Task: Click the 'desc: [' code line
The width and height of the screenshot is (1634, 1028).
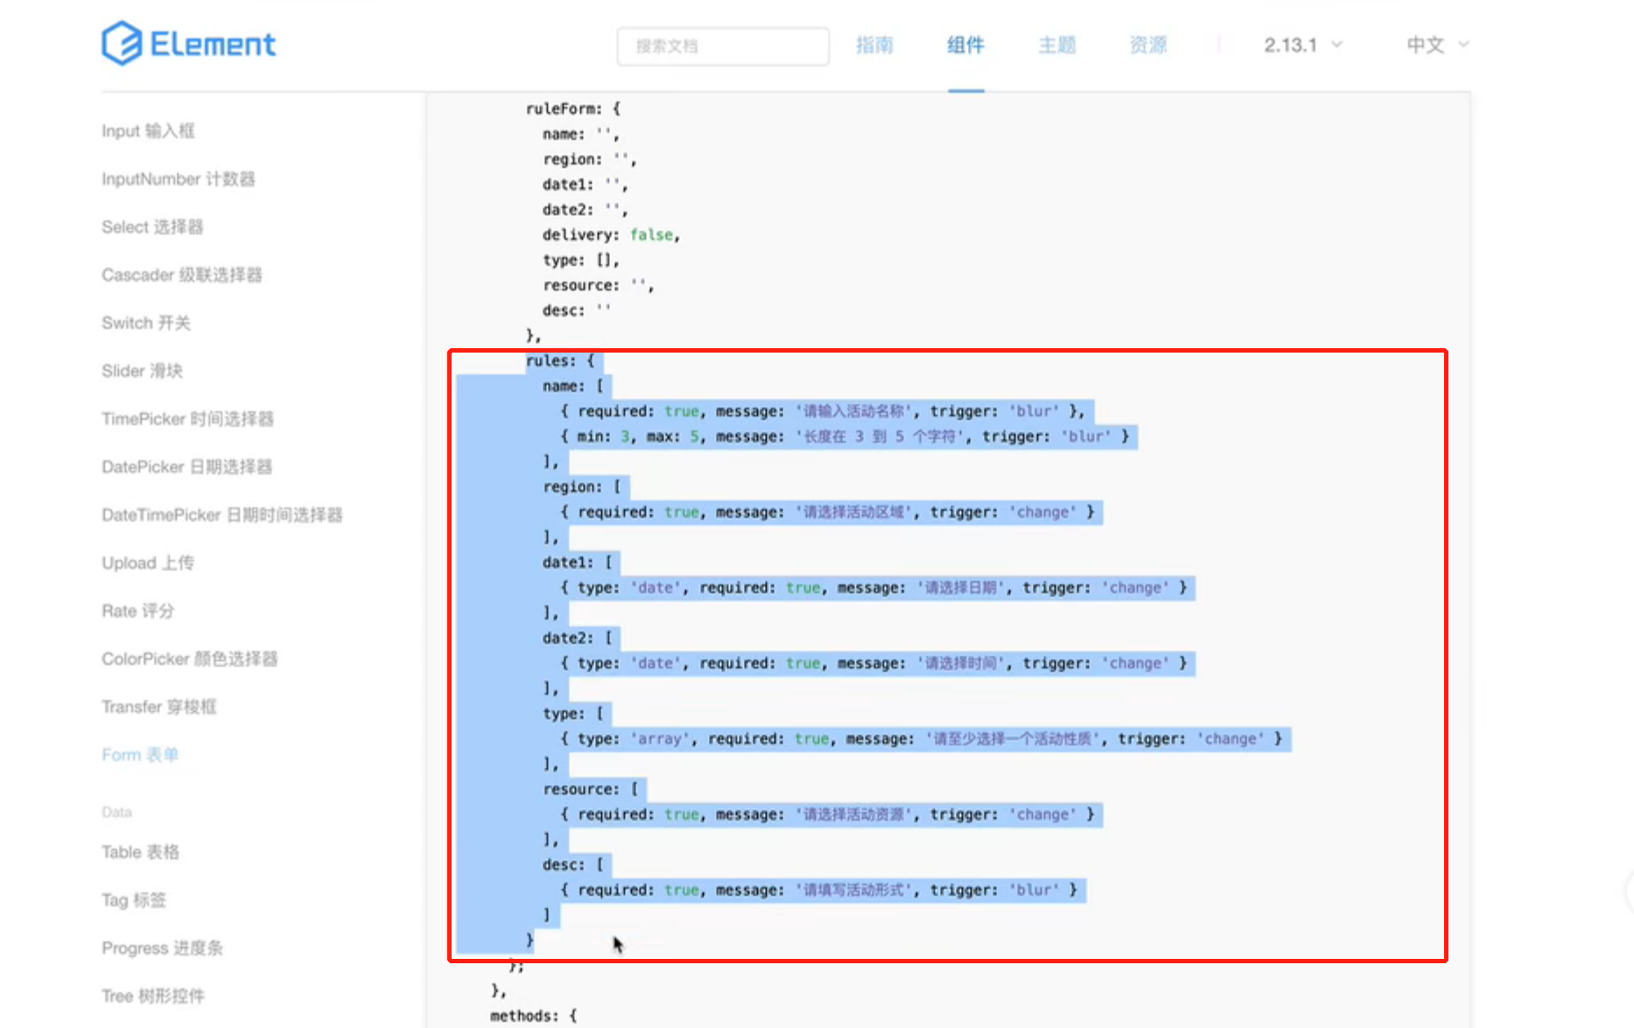Action: (572, 864)
